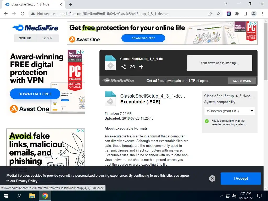Show hidden system tray icons
This screenshot has height=201, width=268.
221,196
